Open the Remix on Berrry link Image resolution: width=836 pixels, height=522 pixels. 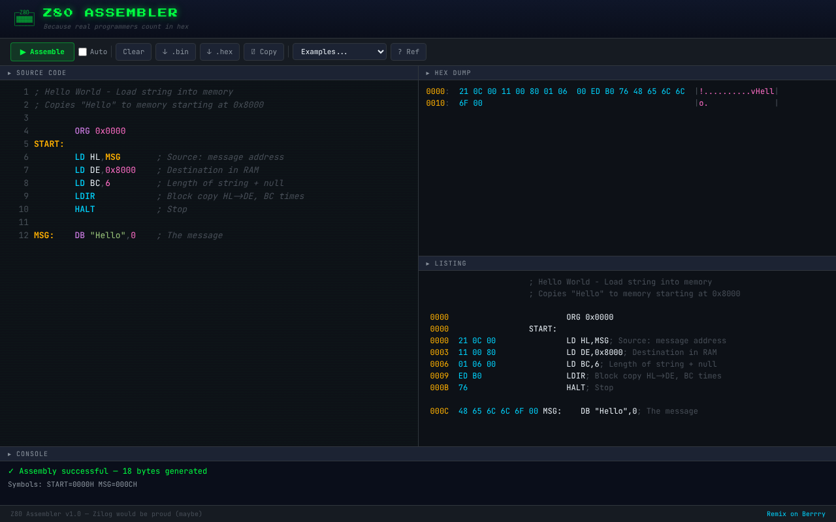[x=796, y=514]
